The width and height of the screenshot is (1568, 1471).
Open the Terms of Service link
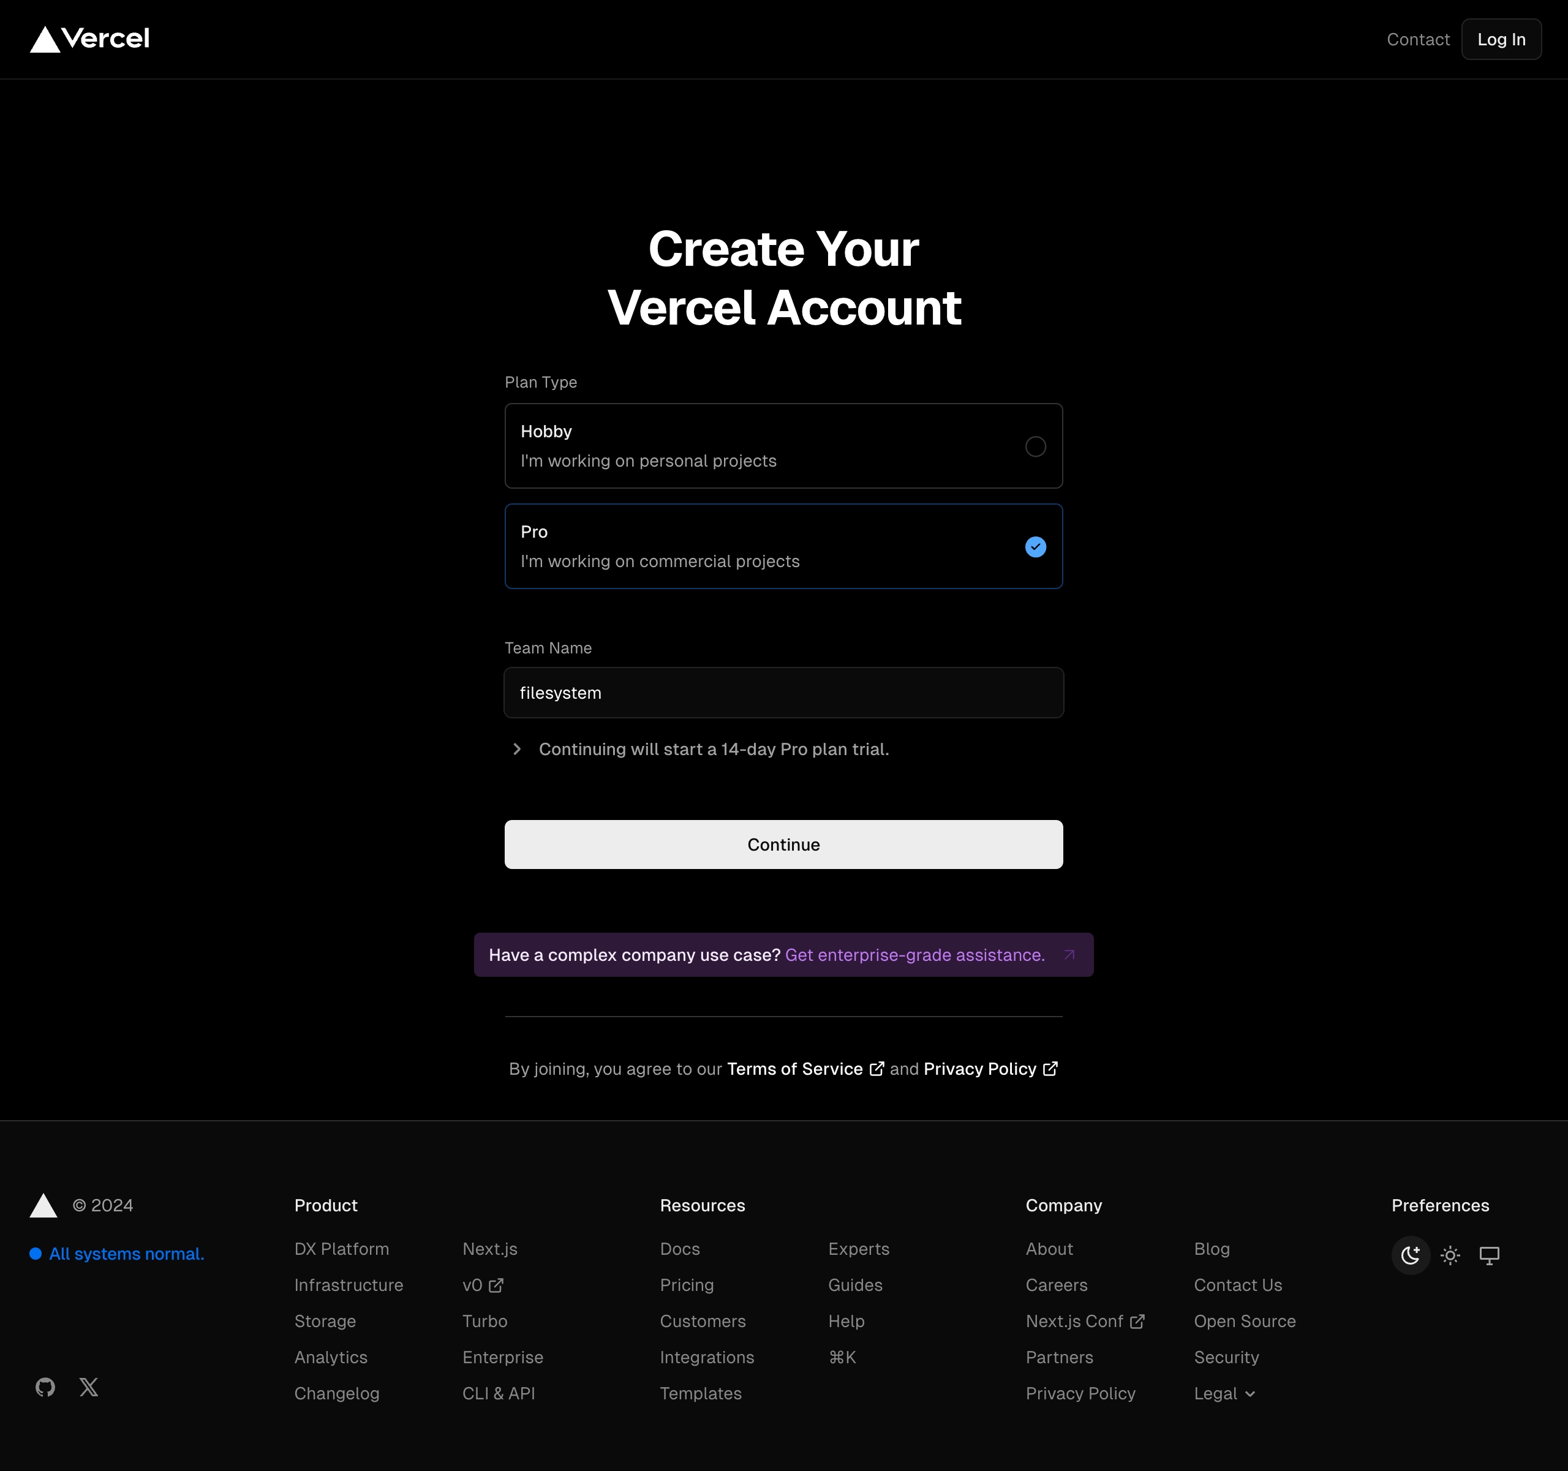pos(805,1069)
